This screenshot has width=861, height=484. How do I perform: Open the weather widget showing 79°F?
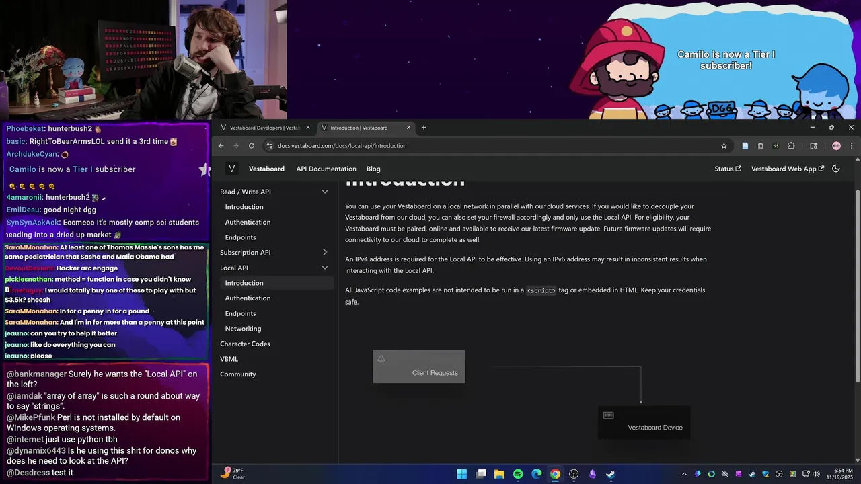point(233,474)
